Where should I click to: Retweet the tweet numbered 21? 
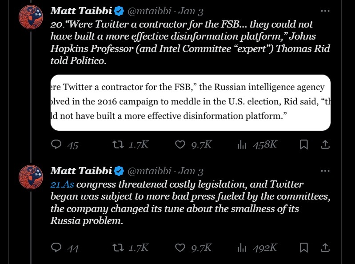tap(118, 248)
